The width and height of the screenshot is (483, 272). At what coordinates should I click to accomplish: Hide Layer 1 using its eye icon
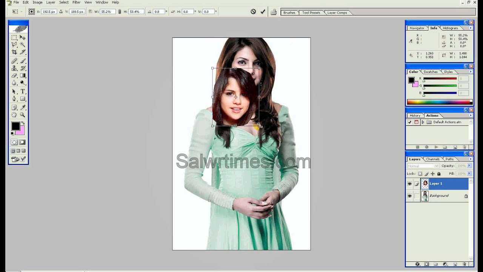[x=409, y=184]
